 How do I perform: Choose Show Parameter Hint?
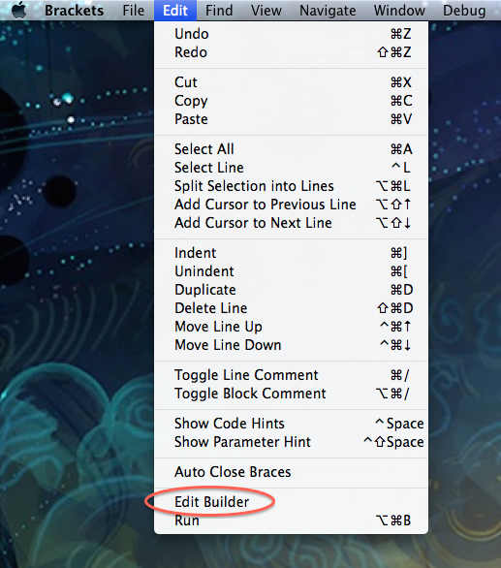(x=291, y=442)
